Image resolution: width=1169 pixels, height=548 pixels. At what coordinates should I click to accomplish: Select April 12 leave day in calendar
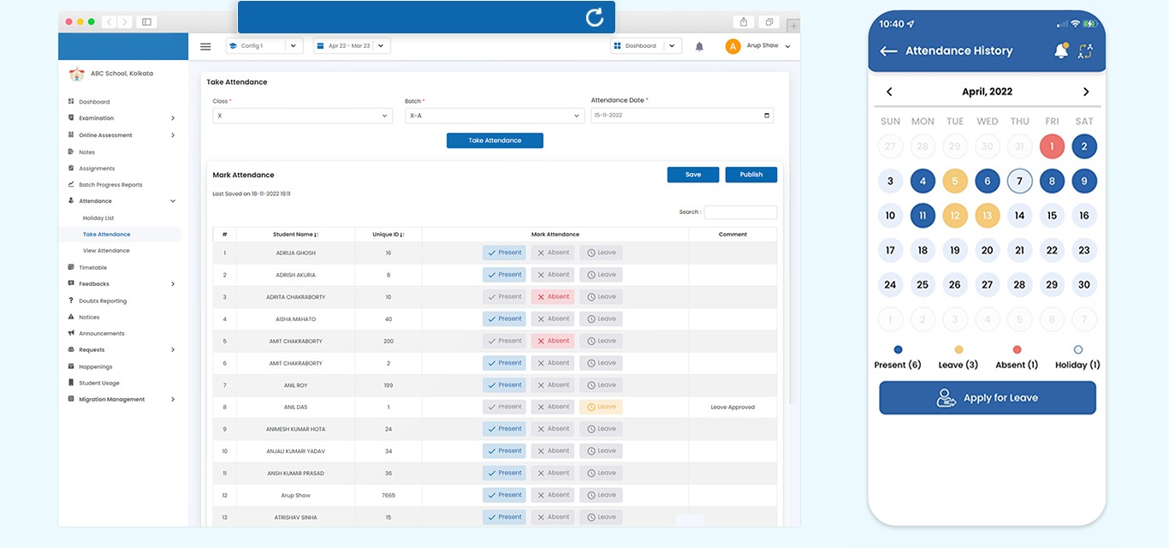point(954,216)
